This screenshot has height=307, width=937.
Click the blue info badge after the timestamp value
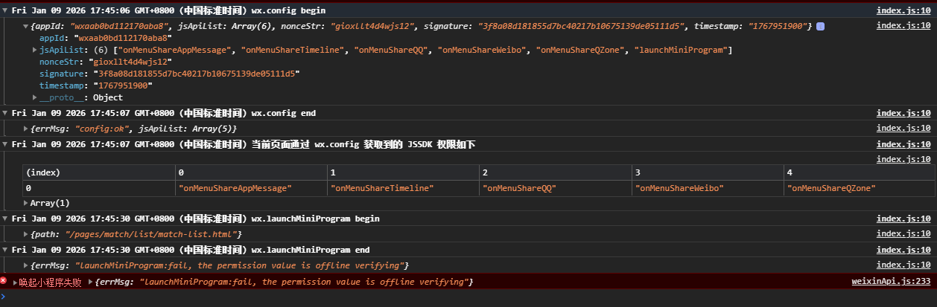coord(820,26)
